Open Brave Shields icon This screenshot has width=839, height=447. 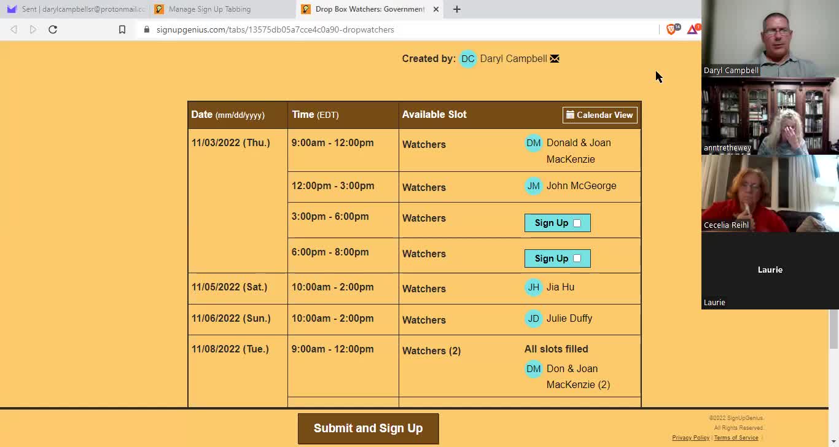pyautogui.click(x=672, y=29)
